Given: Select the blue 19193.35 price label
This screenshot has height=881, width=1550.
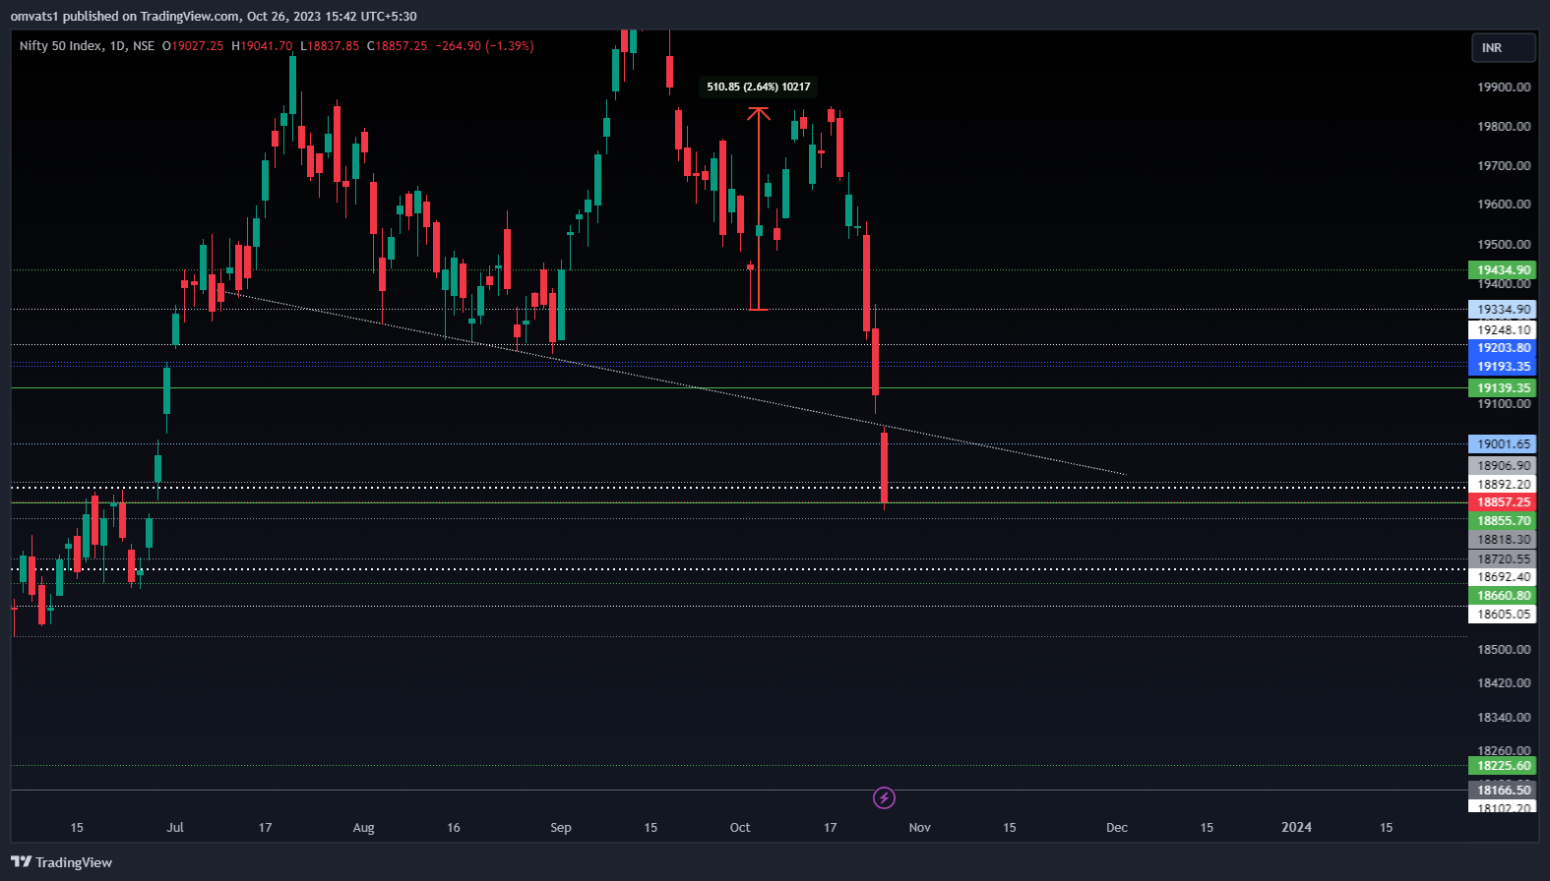Looking at the screenshot, I should coord(1503,367).
